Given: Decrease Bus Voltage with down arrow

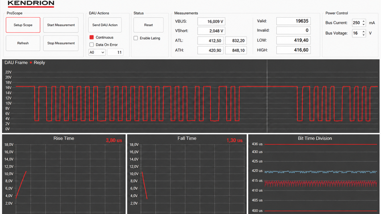Looking at the screenshot, I should [x=363, y=35].
